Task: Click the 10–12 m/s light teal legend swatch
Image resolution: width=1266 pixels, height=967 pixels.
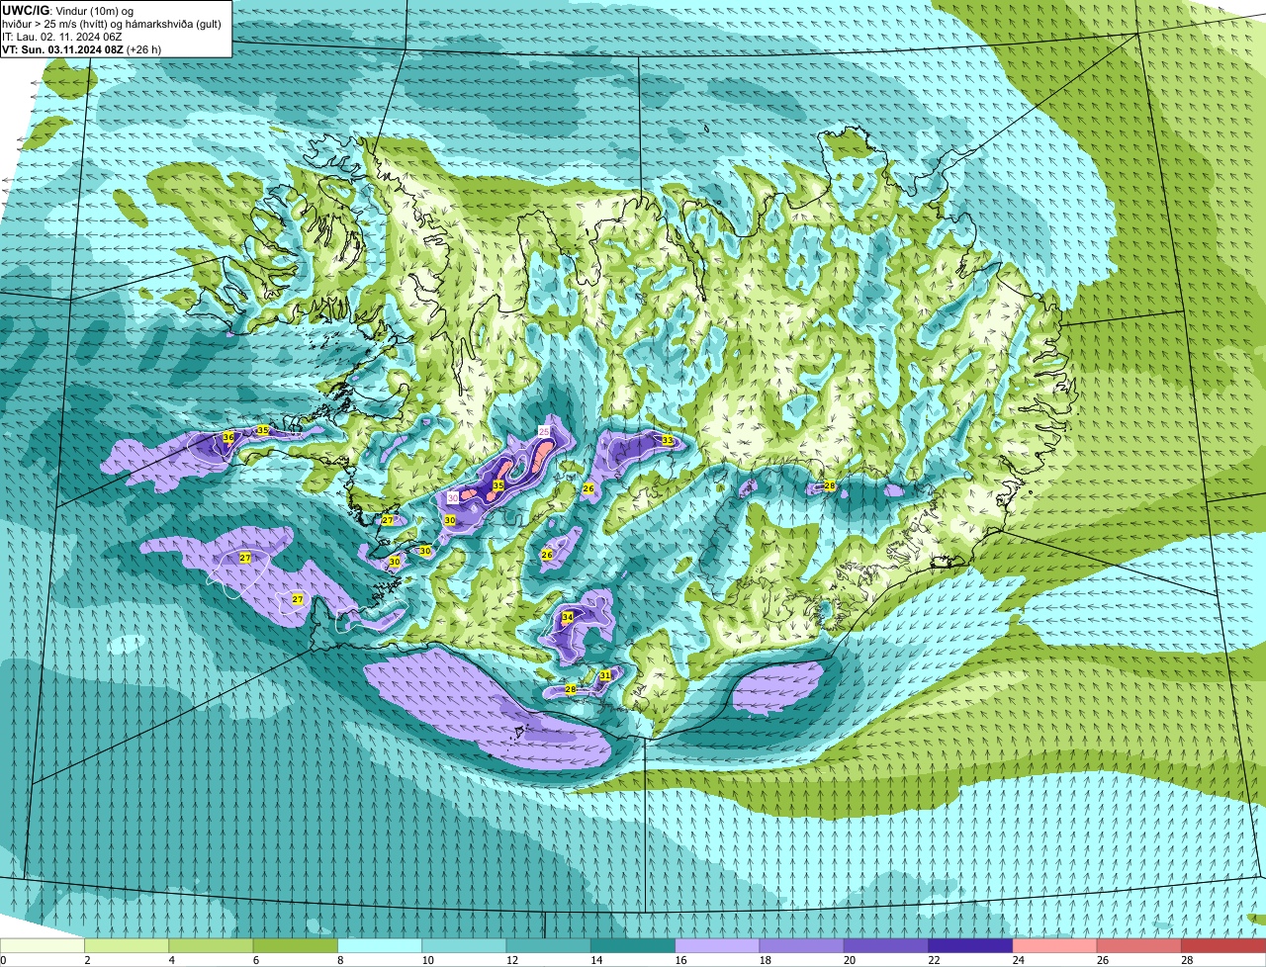Action: [x=464, y=946]
